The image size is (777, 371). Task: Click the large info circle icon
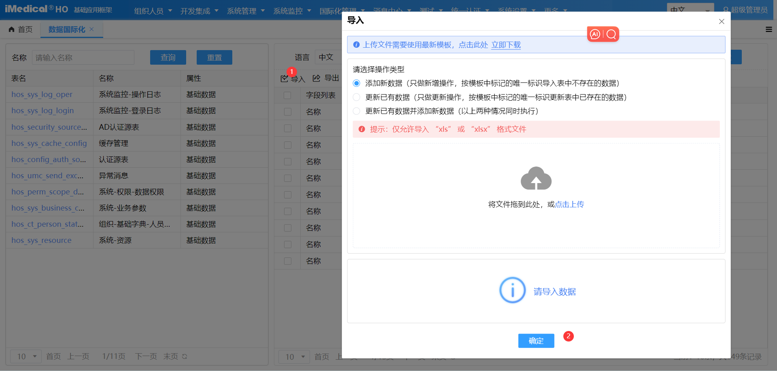pyautogui.click(x=512, y=290)
